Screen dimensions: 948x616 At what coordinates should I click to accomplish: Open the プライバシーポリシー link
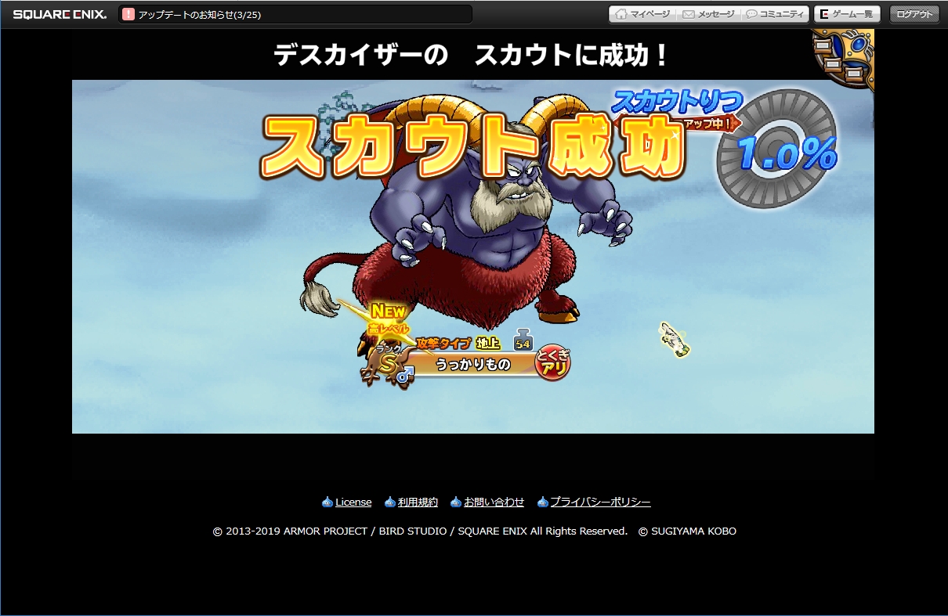(600, 503)
